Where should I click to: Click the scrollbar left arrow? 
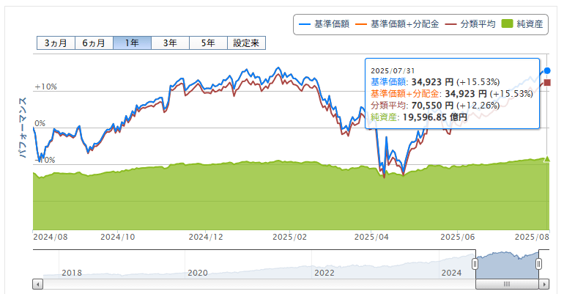point(38,284)
